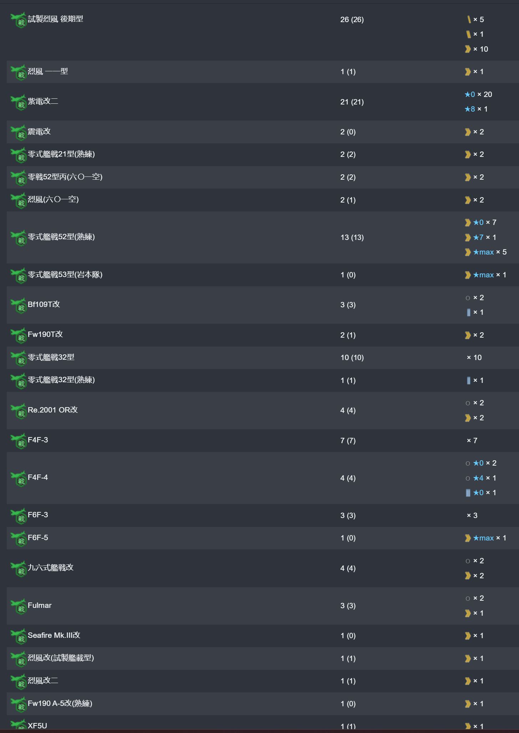Click fighter icon beside 試製烈風 後期型

pyautogui.click(x=19, y=20)
